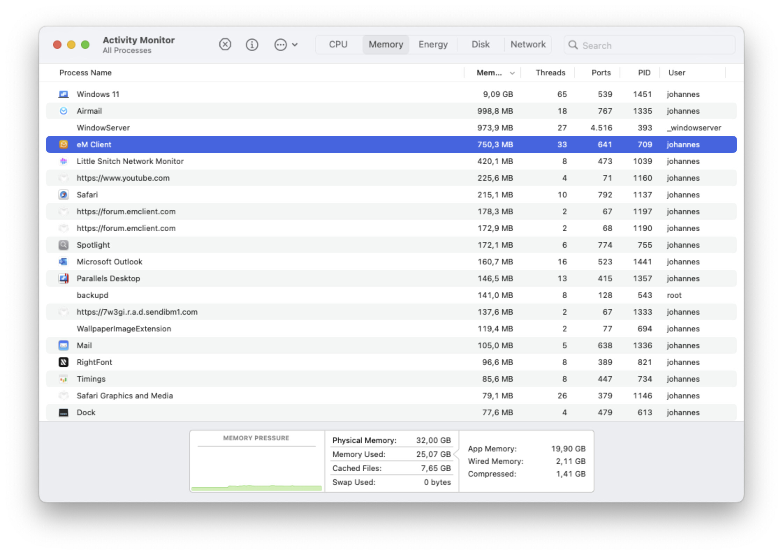783x554 pixels.
Task: Sort by the PID column header
Action: pos(644,73)
